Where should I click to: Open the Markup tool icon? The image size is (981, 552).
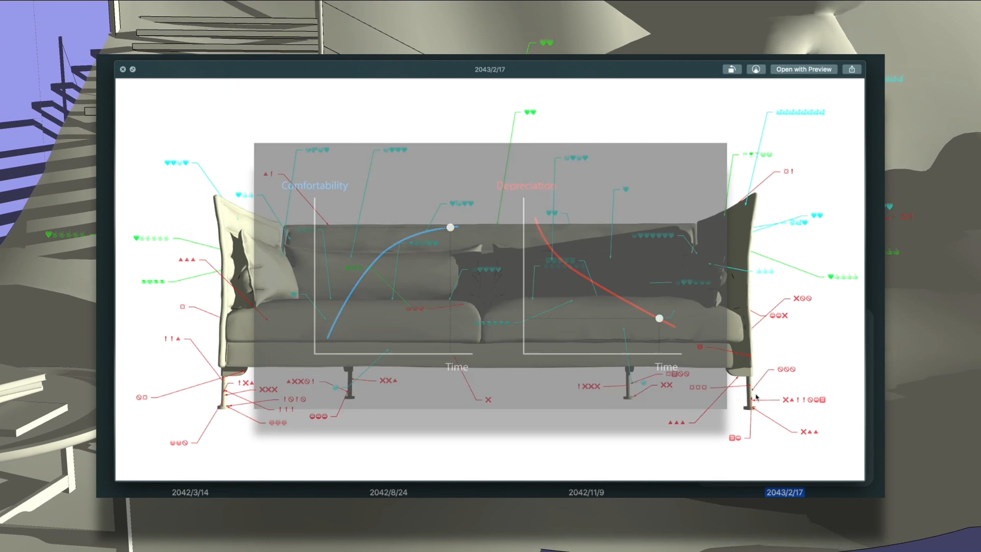tap(756, 70)
